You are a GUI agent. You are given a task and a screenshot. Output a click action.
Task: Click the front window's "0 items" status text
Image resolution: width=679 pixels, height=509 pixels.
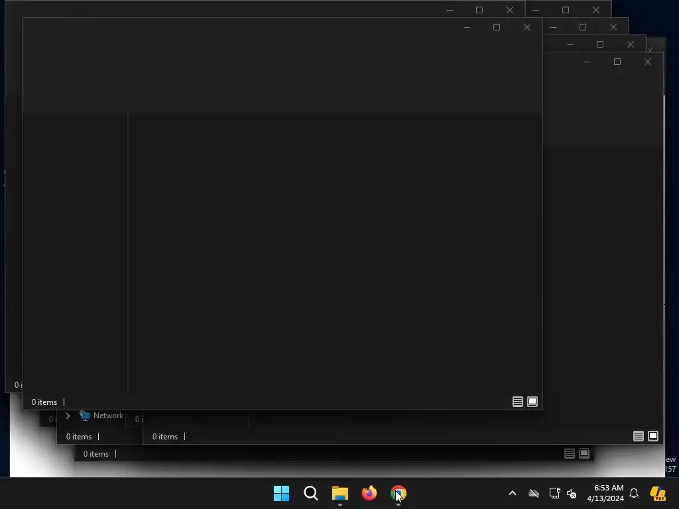[x=44, y=402]
